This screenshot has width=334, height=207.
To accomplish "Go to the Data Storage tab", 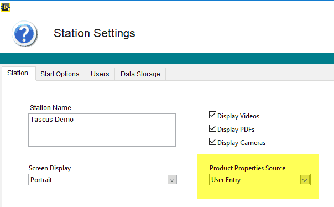I will pyautogui.click(x=140, y=74).
